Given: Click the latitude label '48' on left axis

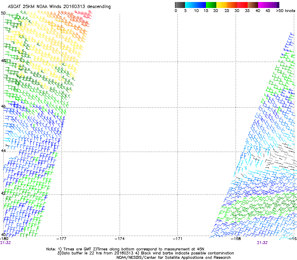Looking at the screenshot, I should 3,61.
